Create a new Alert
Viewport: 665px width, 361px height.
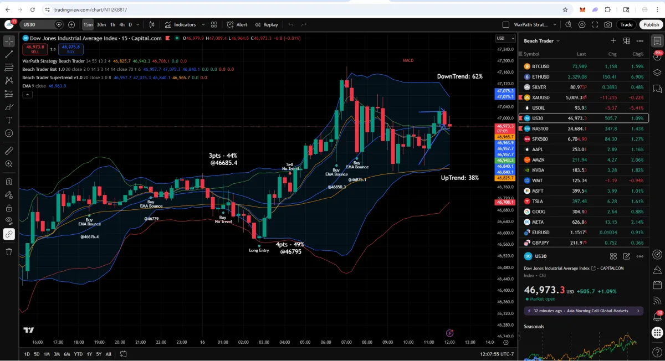click(237, 24)
